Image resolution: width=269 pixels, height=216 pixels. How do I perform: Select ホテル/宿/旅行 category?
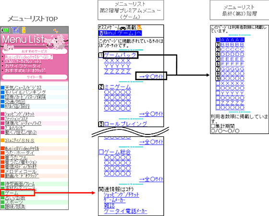(x=17, y=106)
